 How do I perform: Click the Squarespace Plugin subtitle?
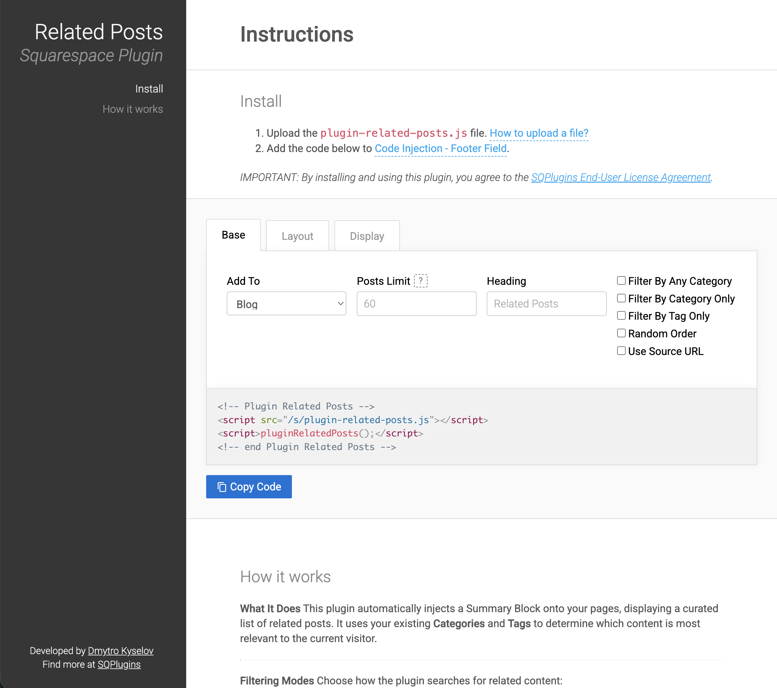91,56
